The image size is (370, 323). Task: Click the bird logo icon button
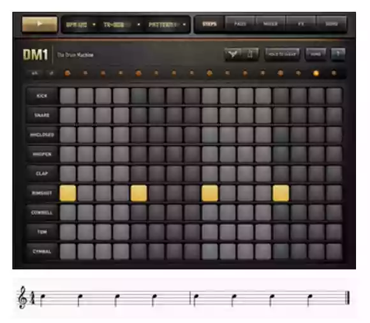pyautogui.click(x=233, y=54)
